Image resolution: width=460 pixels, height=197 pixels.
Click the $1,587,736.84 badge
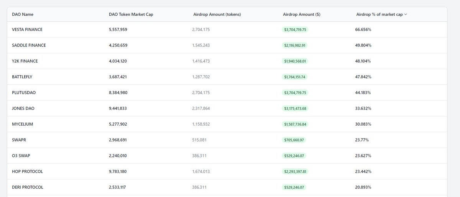tap(294, 124)
